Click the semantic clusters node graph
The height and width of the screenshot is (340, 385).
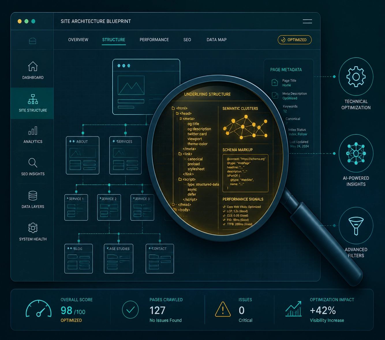click(x=245, y=127)
